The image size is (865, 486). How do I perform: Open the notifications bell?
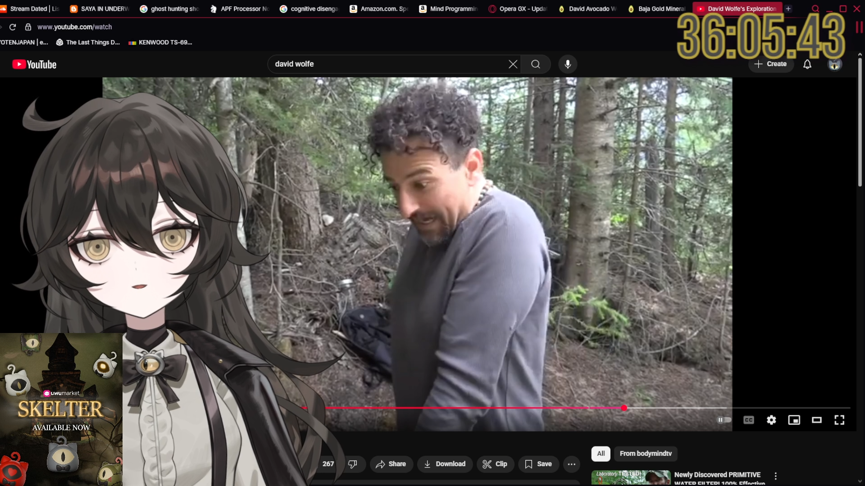(x=807, y=64)
